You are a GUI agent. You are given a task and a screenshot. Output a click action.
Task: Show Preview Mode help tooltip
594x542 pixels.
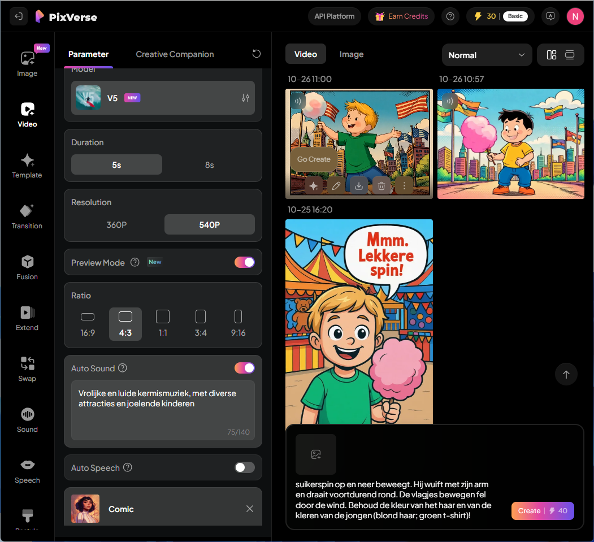pos(135,262)
